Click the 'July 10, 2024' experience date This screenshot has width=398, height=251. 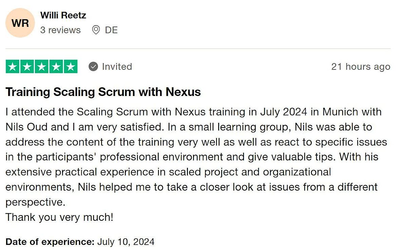coord(126,242)
